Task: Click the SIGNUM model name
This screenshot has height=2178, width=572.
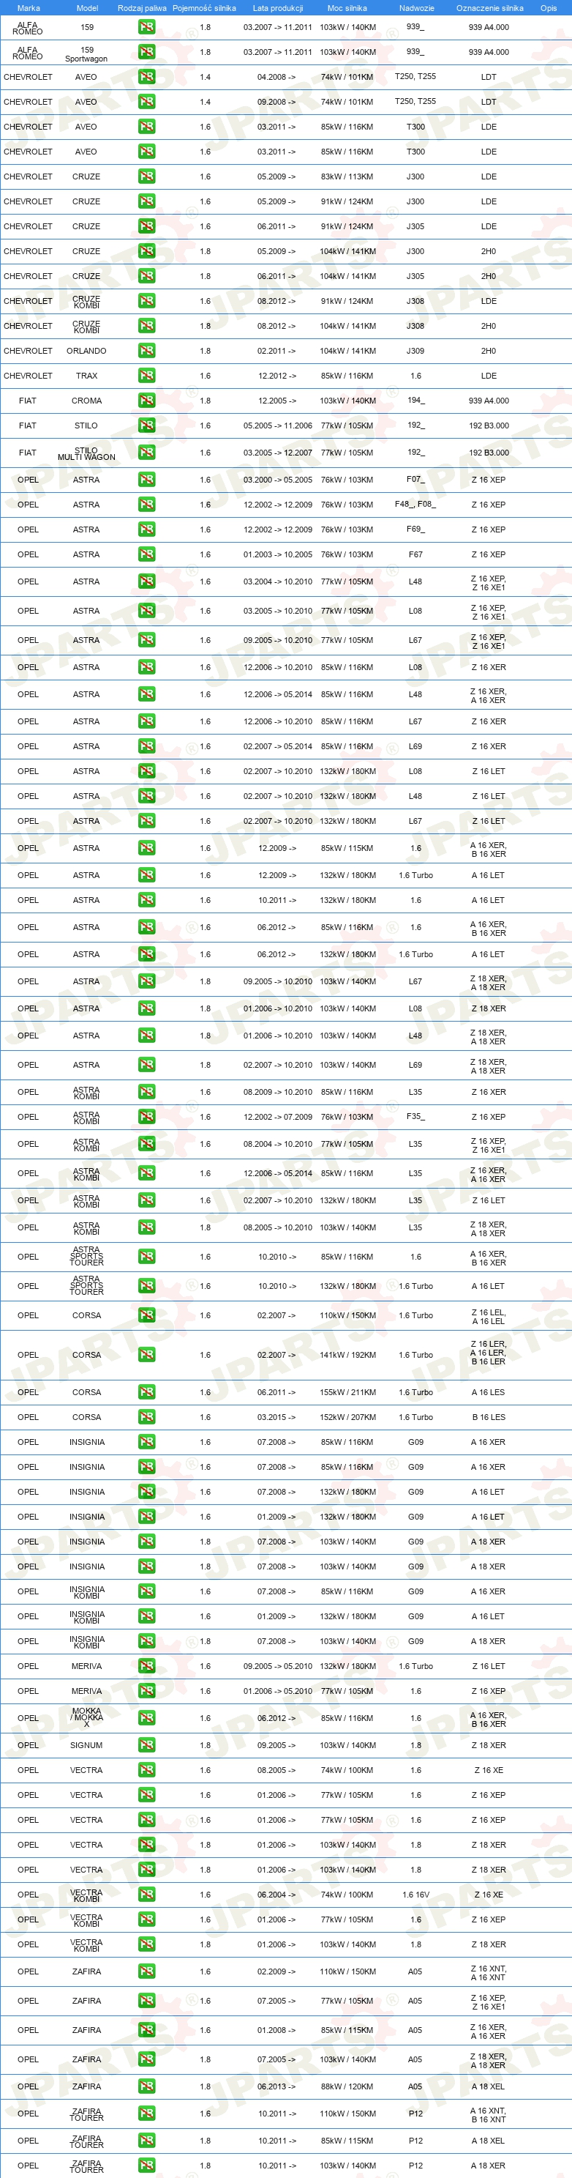Action: pos(86,1745)
